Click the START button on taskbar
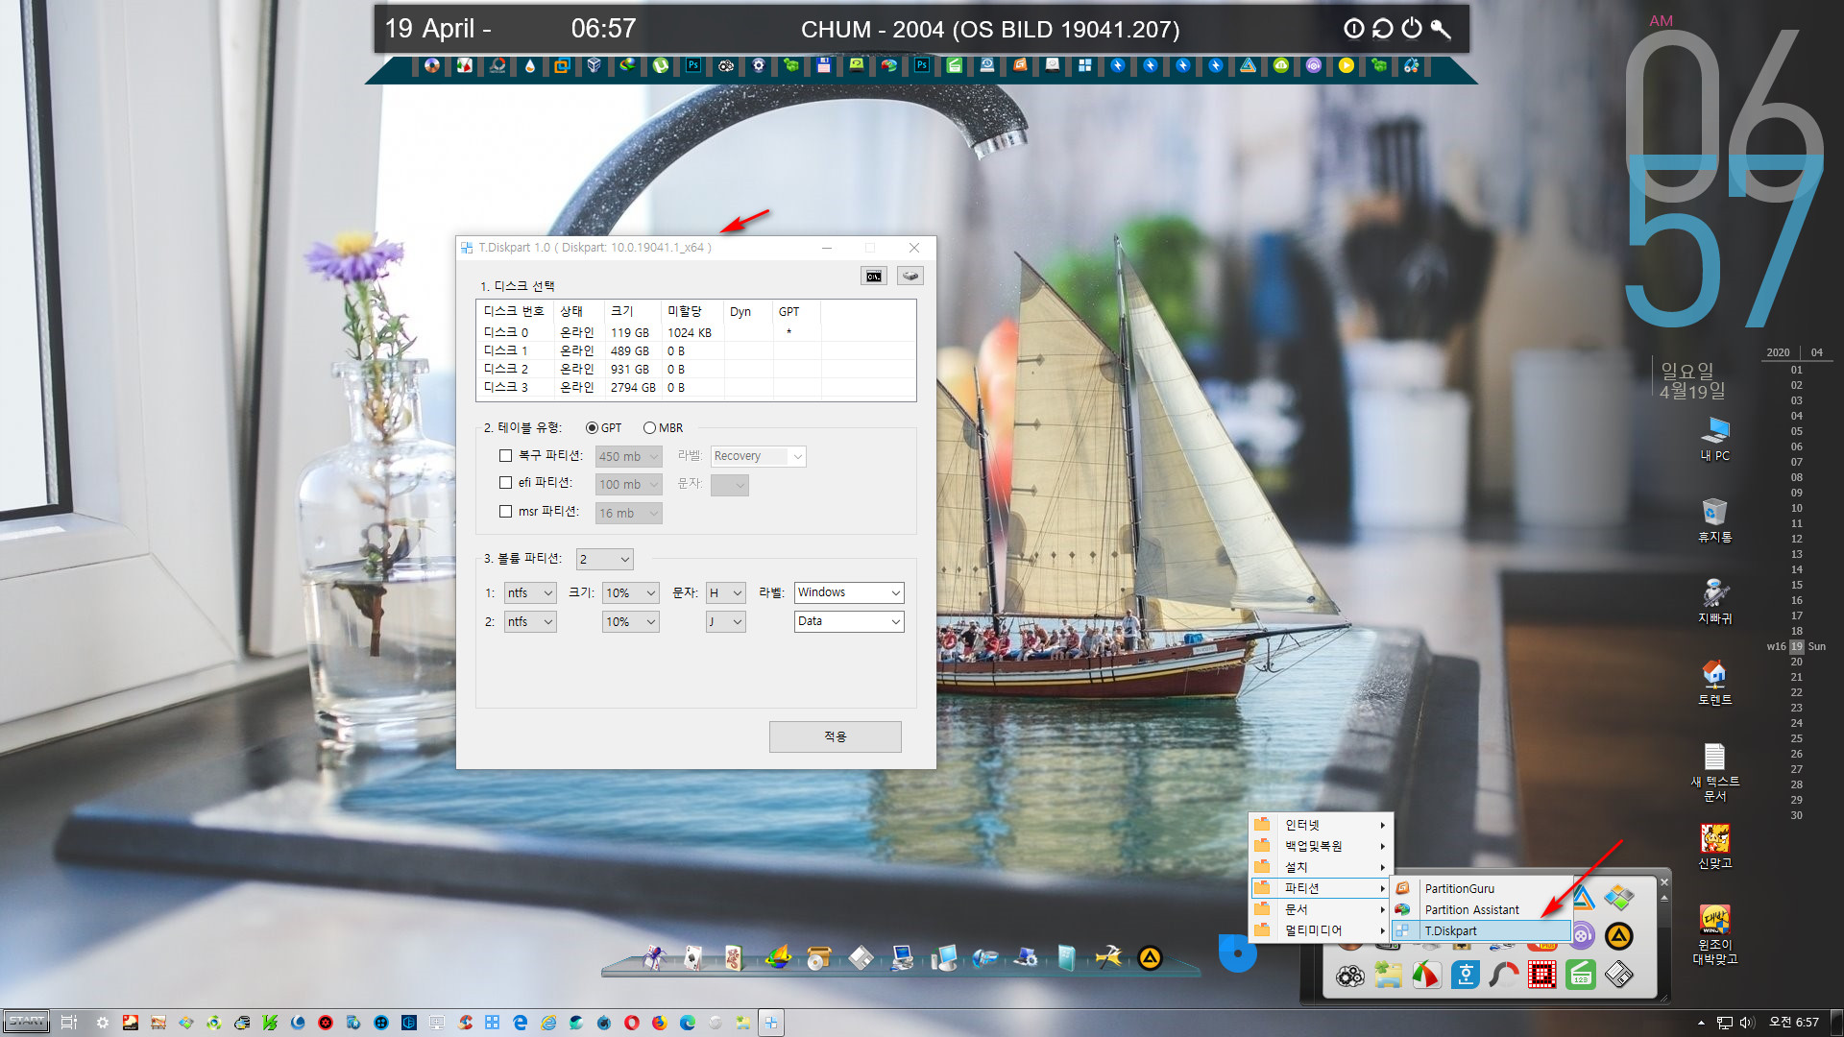1844x1037 pixels. coord(26,1022)
